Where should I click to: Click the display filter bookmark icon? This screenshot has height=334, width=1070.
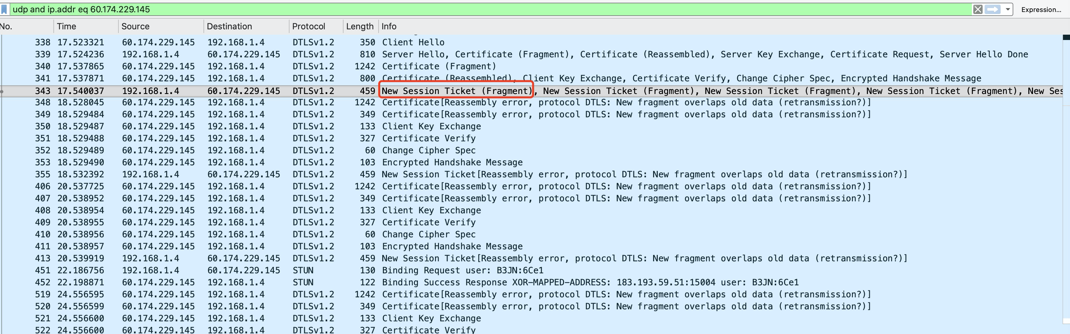(4, 9)
